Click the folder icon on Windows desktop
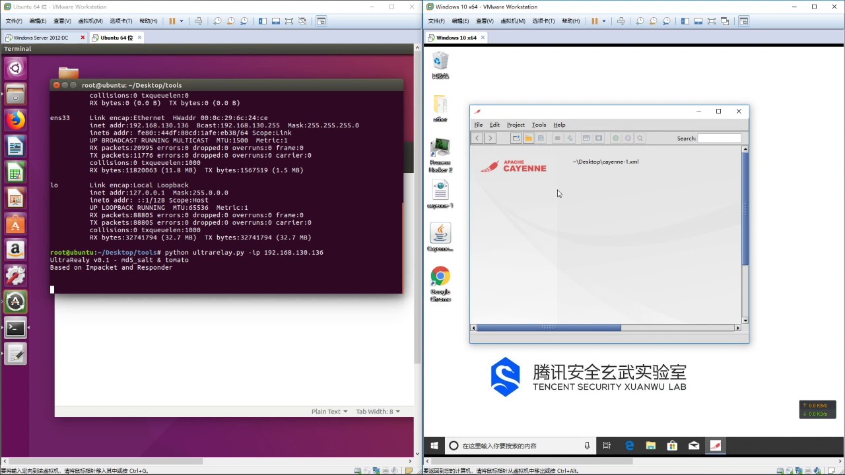 point(440,109)
